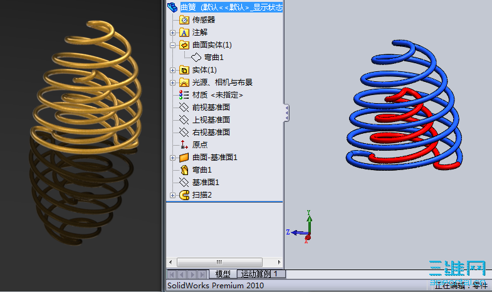492x292 pixels.
Task: Switch to the 运动算例 1 tab
Action: click(x=261, y=274)
